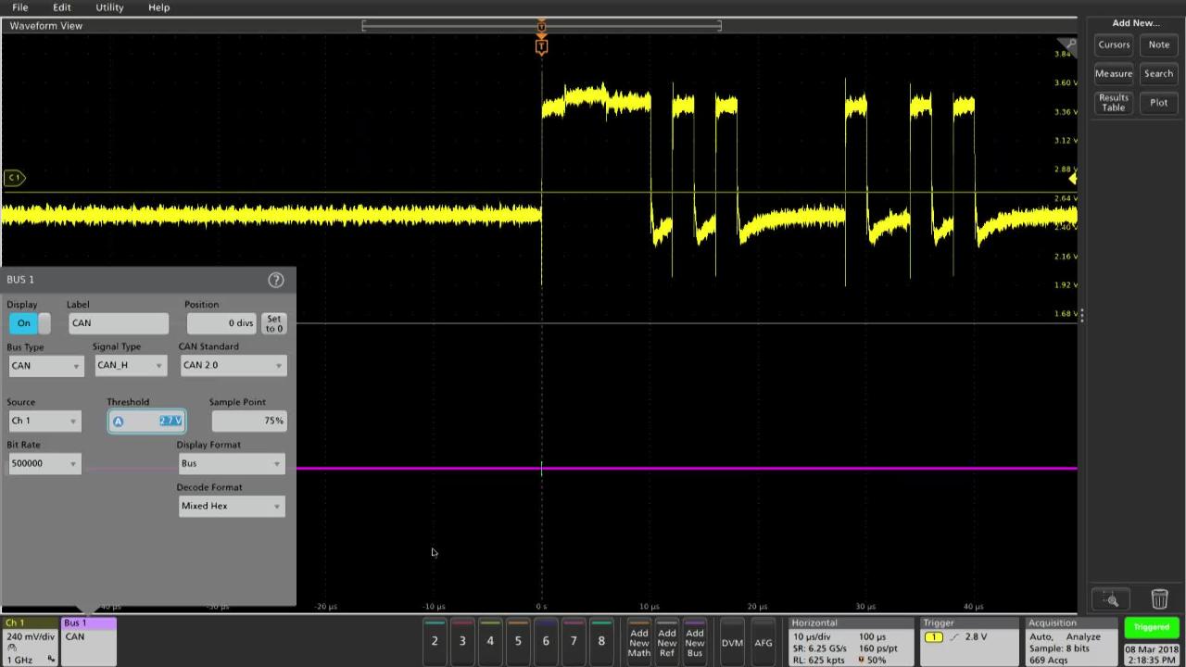1186x667 pixels.
Task: Open the DVM badge
Action: point(731,641)
